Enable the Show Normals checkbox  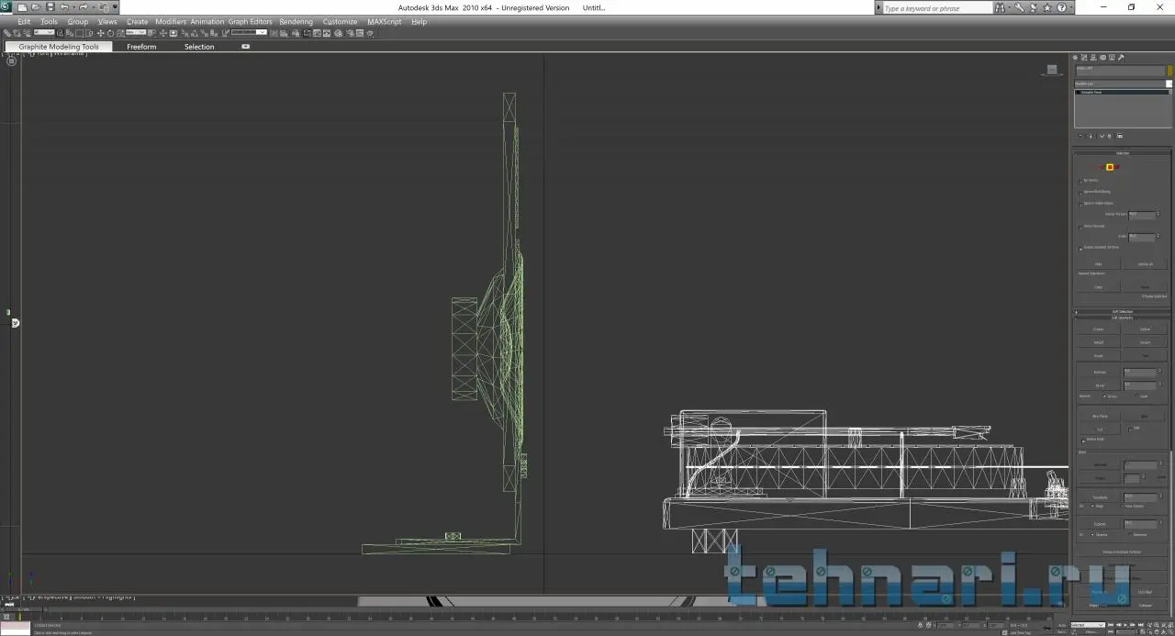pyautogui.click(x=1080, y=227)
